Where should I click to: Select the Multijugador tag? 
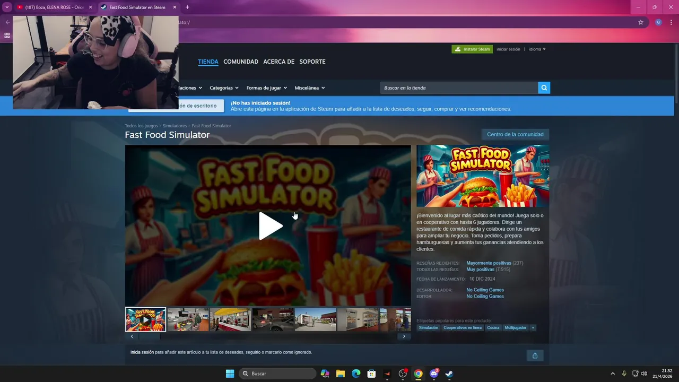coord(515,328)
